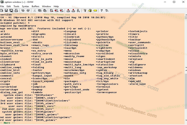Open the Tools menu
The width and height of the screenshot is (187, 125).
(16, 6)
